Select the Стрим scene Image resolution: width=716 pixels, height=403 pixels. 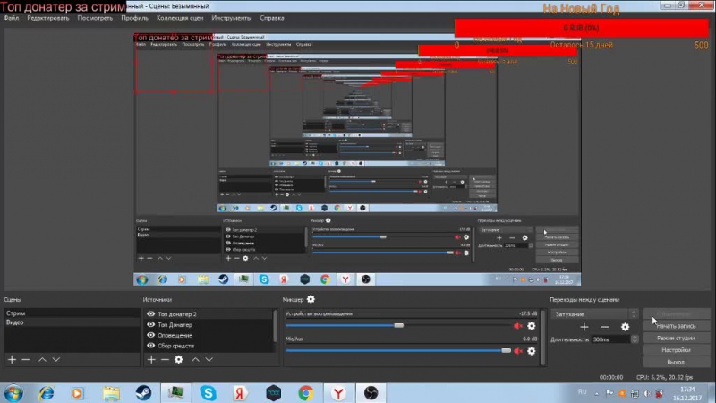(x=72, y=313)
